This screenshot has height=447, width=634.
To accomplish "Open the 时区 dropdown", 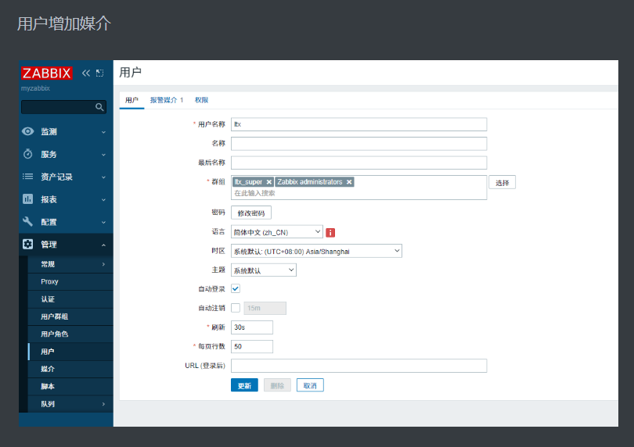I will (x=316, y=251).
